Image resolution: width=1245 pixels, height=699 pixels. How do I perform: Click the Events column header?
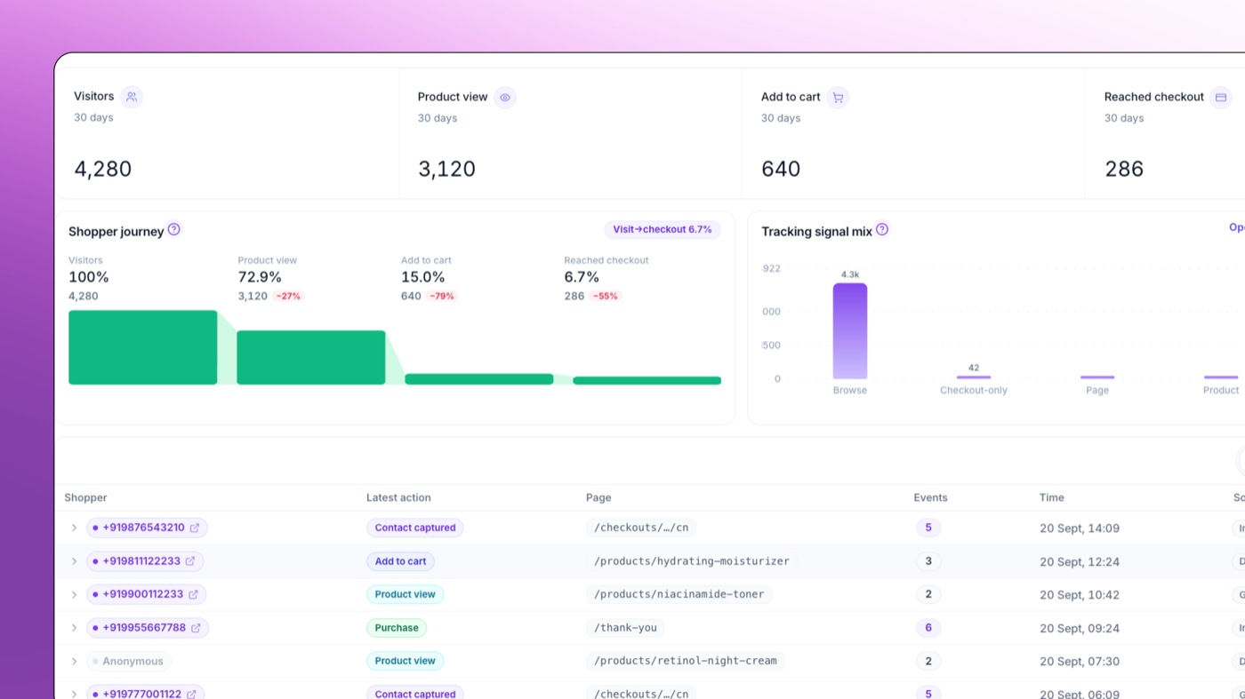coord(930,497)
